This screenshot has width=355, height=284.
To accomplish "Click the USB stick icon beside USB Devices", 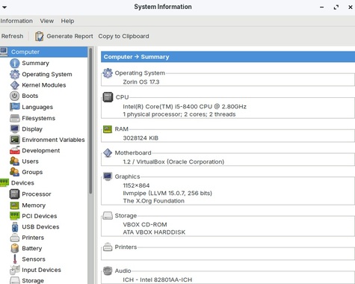I will [15, 227].
